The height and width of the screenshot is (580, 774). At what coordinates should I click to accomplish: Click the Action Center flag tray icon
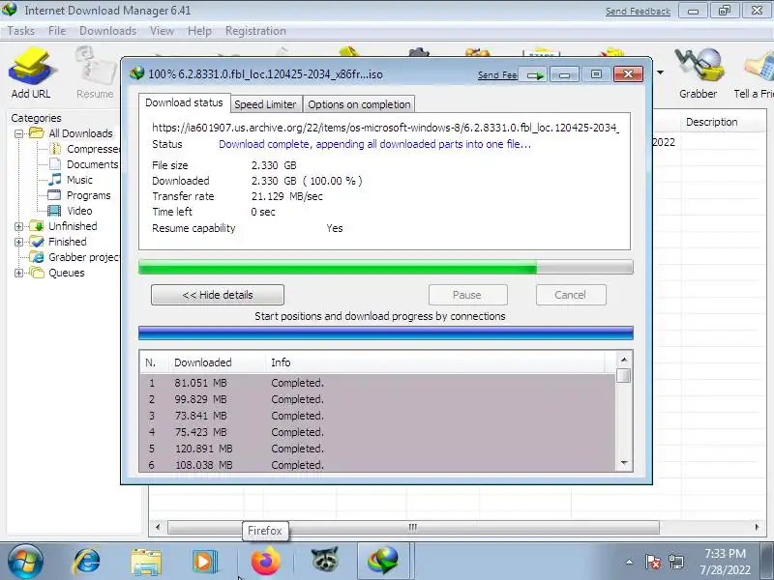point(652,562)
